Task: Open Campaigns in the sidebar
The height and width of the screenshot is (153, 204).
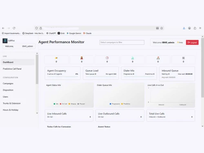Action: pos(8,84)
